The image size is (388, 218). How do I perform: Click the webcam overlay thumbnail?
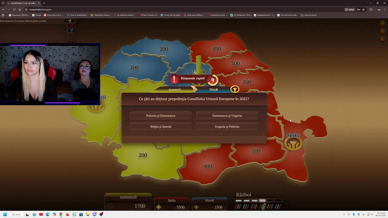50,74
